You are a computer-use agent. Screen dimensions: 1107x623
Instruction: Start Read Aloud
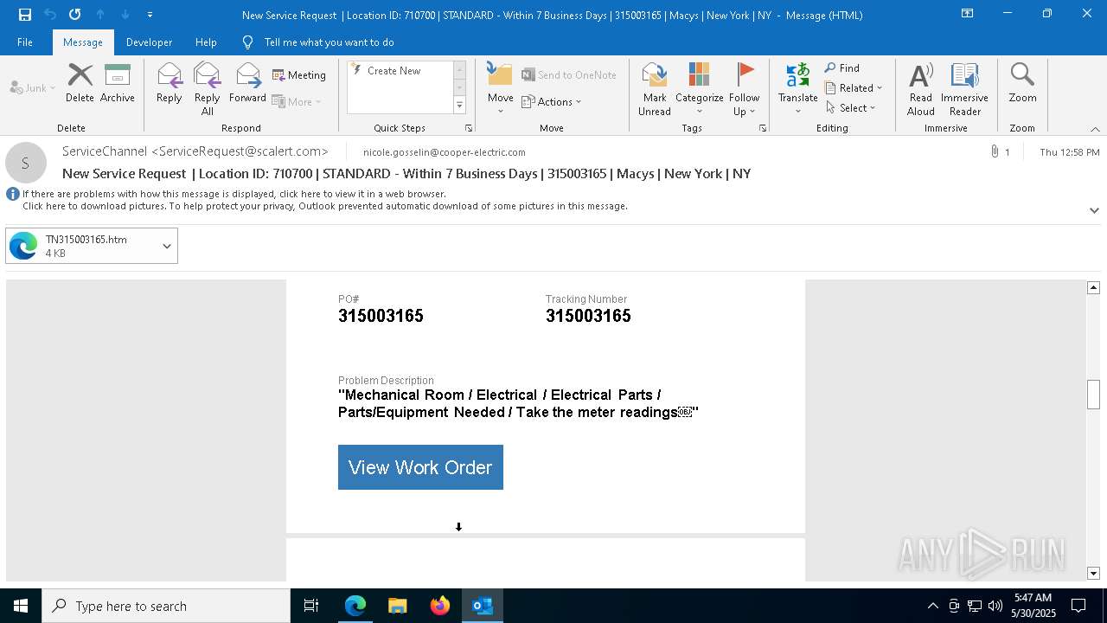point(921,88)
